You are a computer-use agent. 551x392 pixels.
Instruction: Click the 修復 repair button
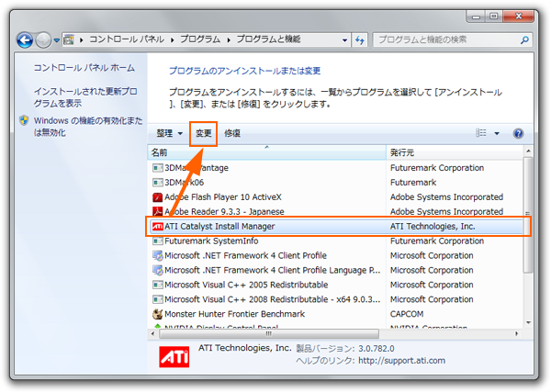tap(232, 133)
